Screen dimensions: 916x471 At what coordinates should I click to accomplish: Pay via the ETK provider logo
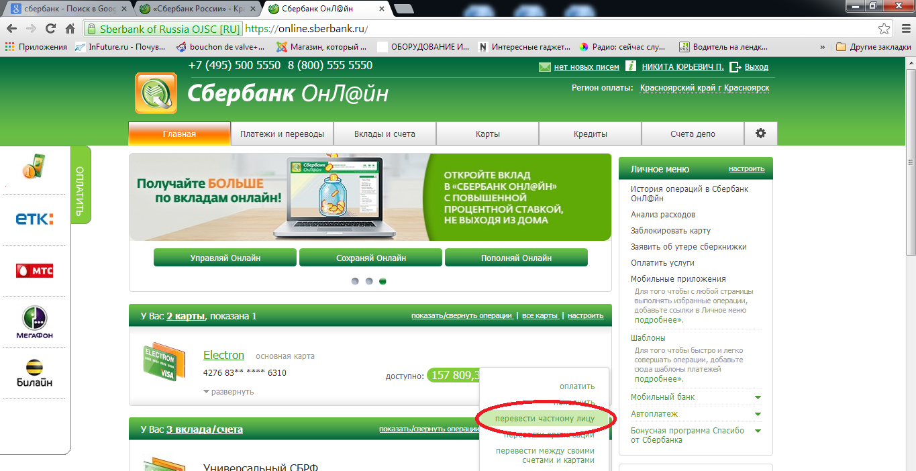34,219
